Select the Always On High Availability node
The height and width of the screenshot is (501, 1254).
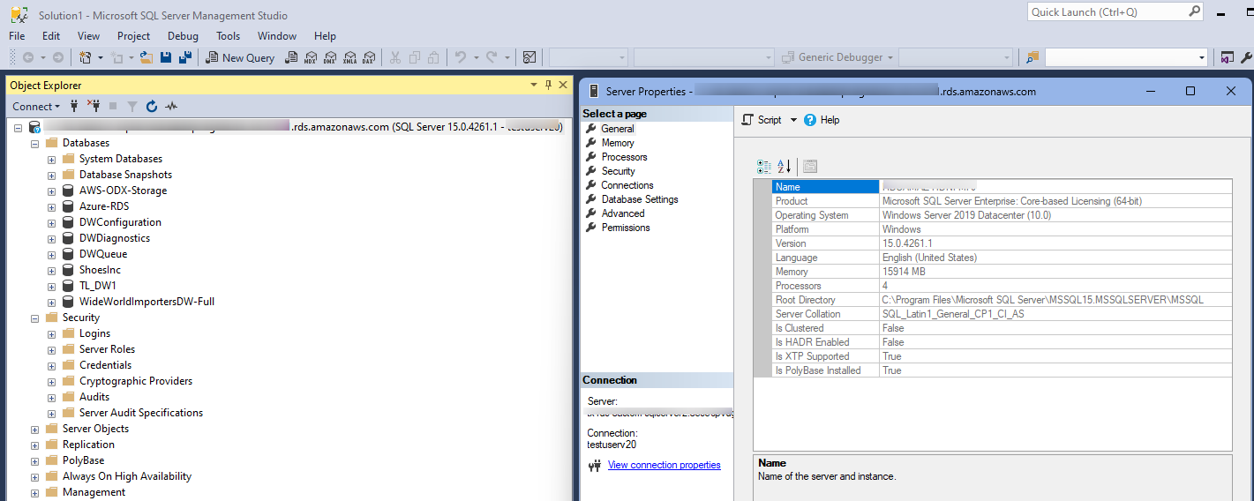coord(126,476)
